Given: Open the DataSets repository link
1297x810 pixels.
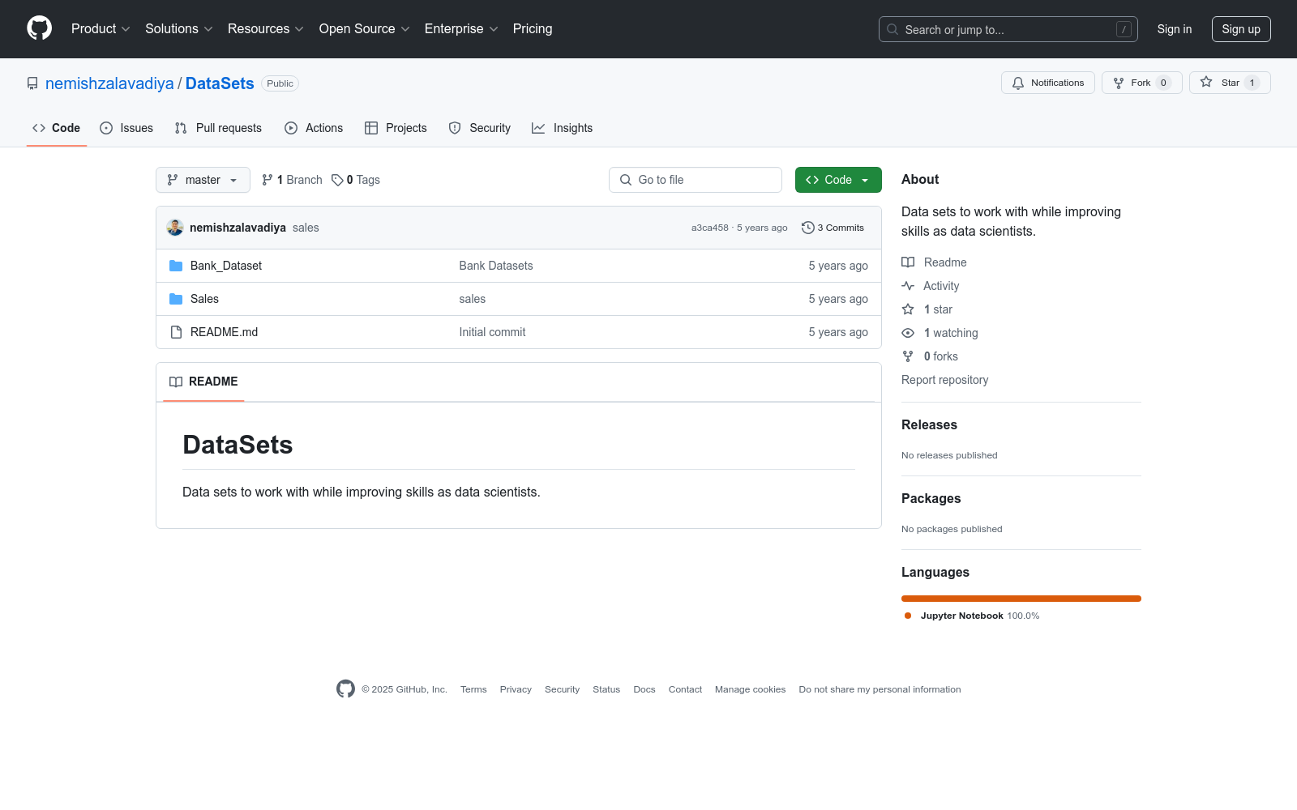Looking at the screenshot, I should pyautogui.click(x=220, y=83).
